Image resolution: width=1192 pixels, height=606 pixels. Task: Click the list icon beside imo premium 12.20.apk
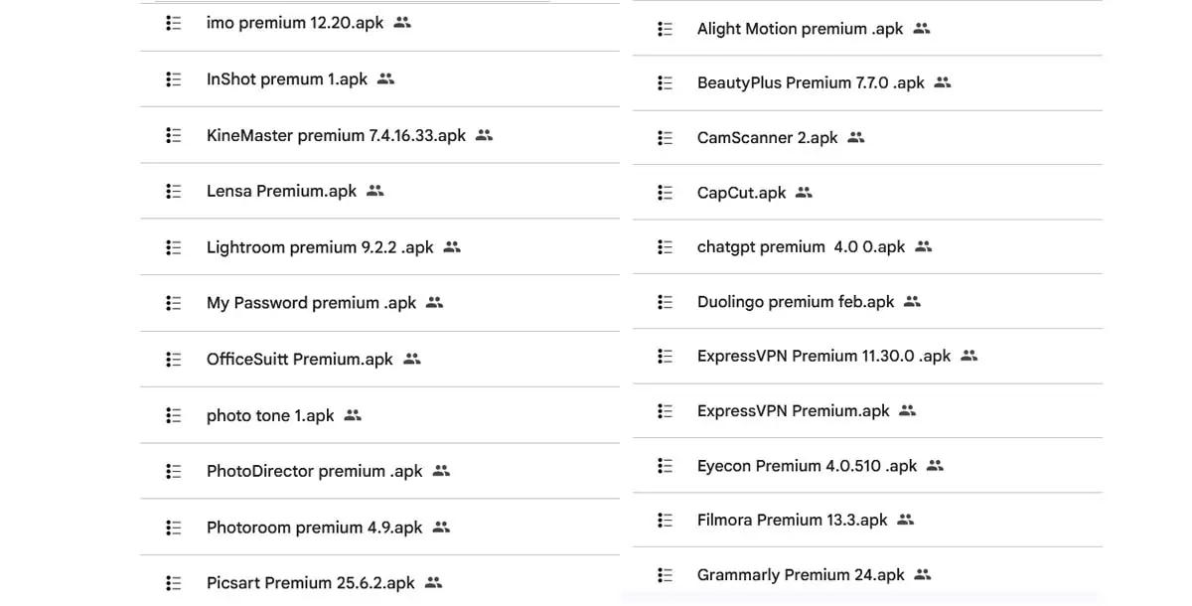click(x=174, y=23)
